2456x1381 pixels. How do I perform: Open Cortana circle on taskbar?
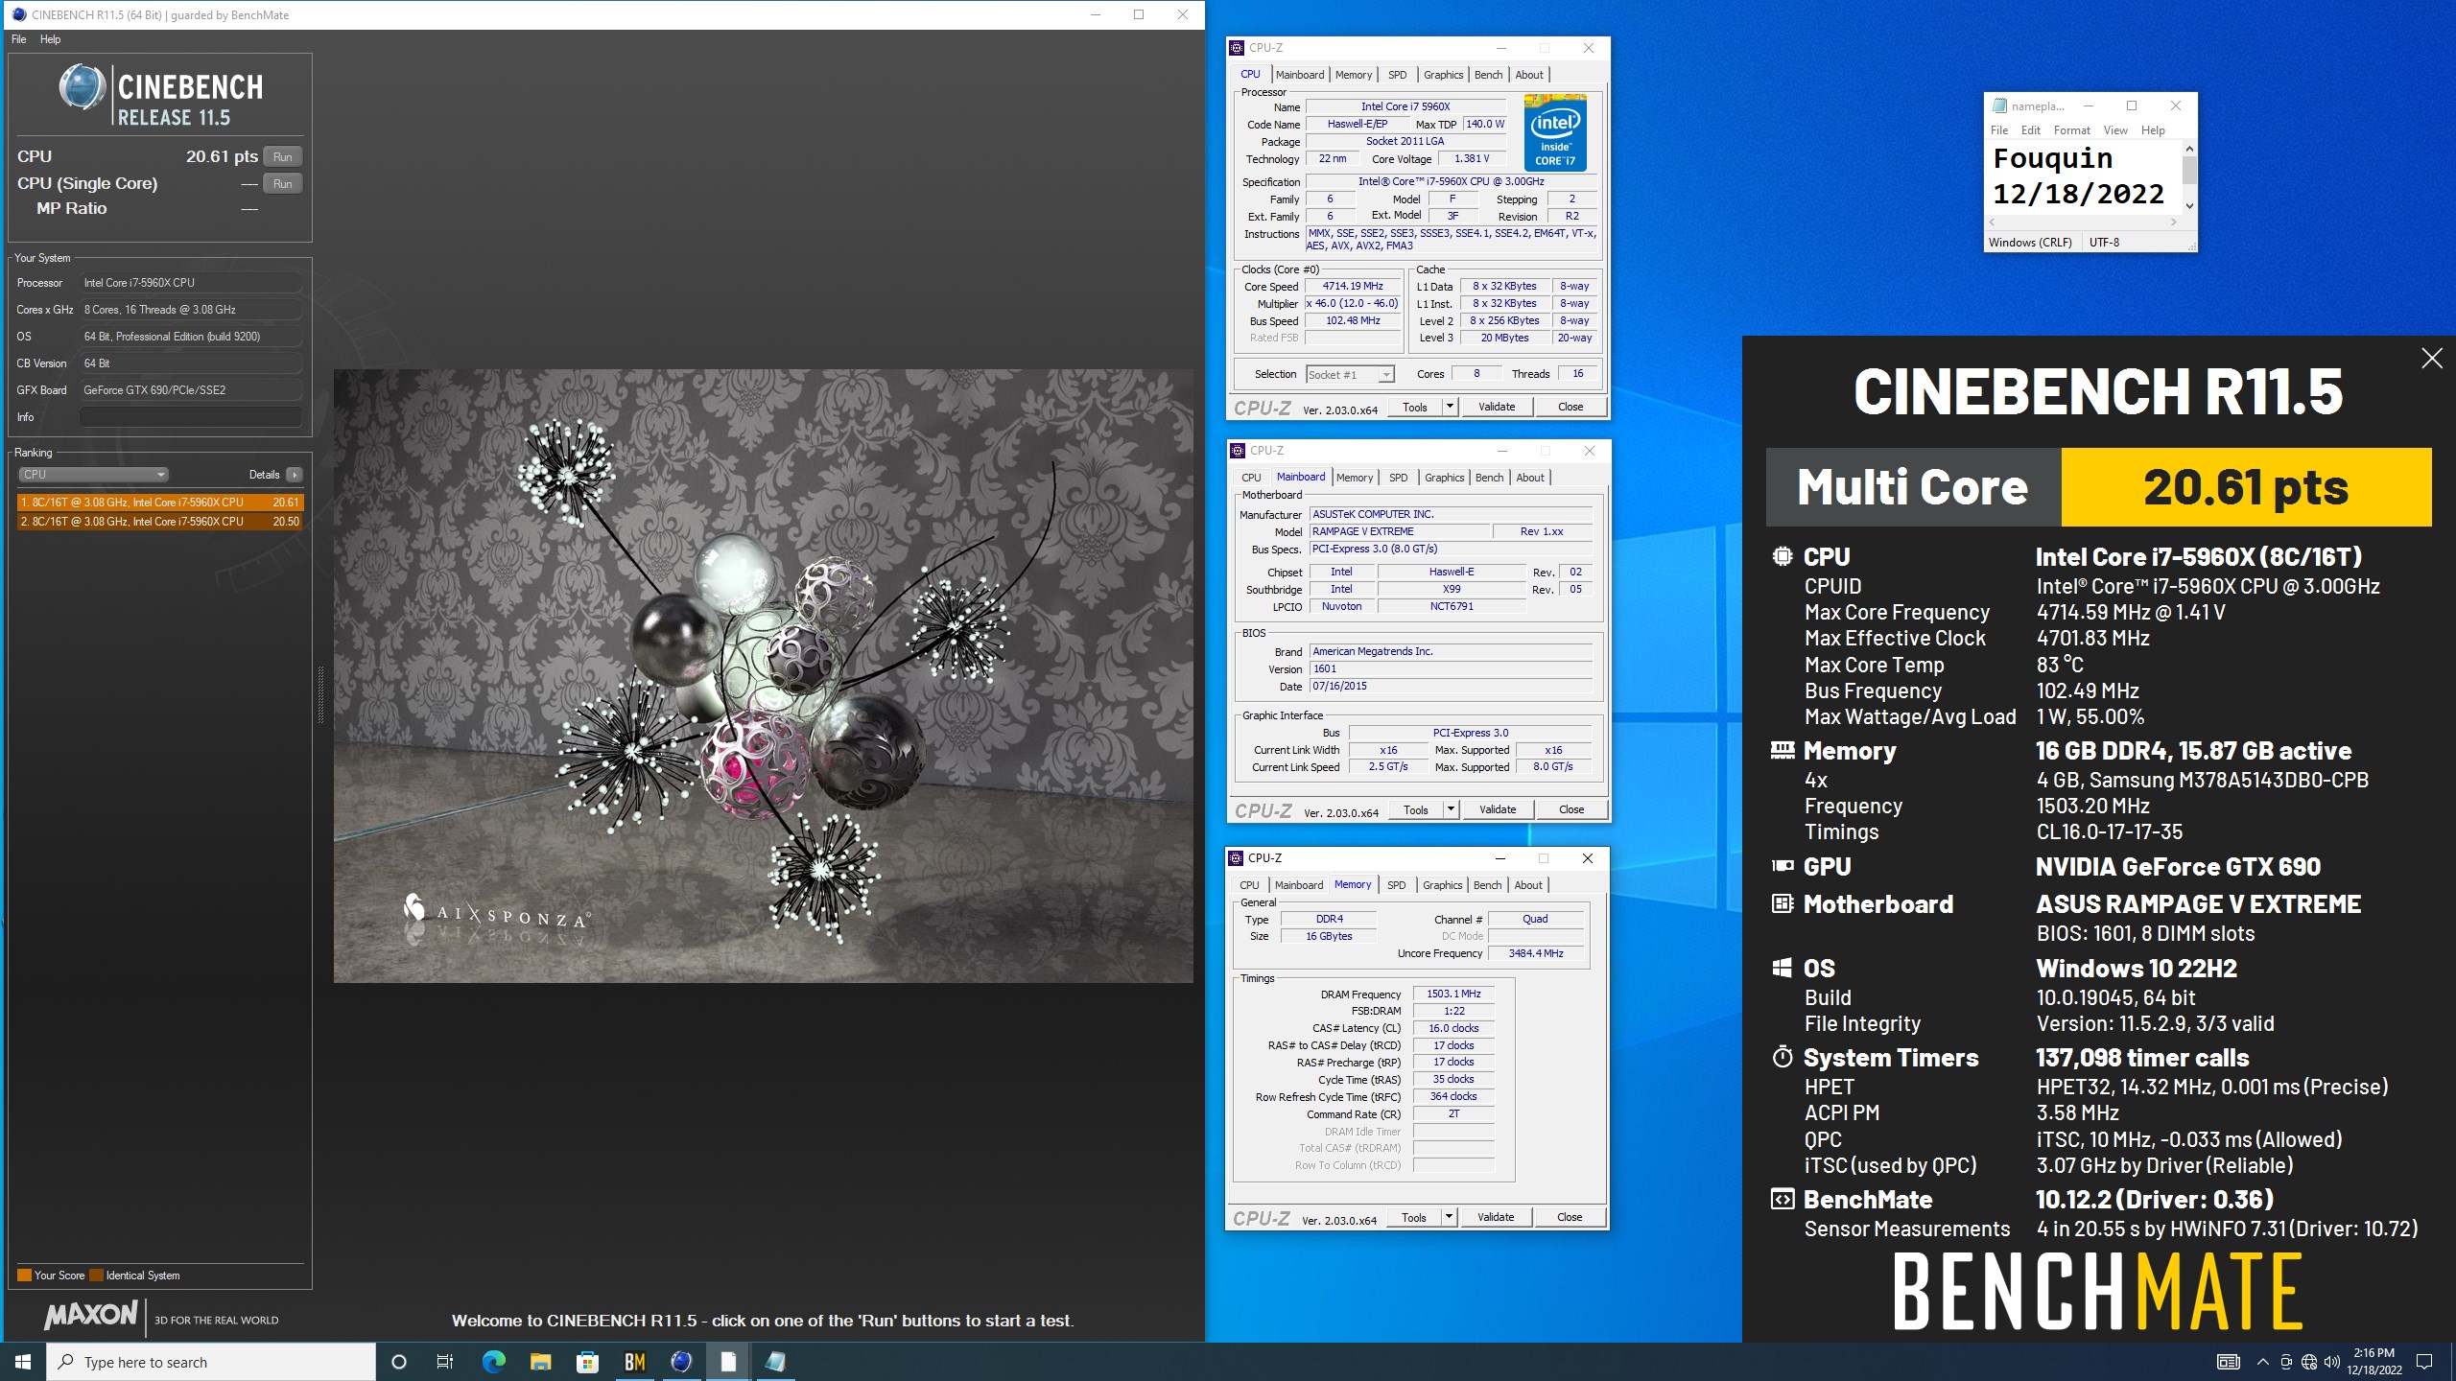click(x=399, y=1362)
